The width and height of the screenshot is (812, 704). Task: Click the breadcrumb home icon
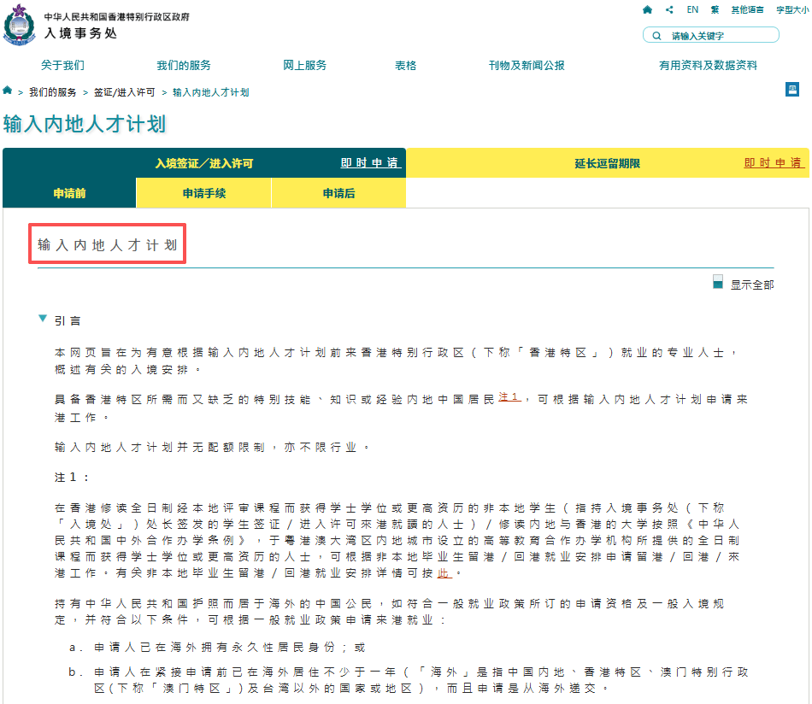[x=7, y=91]
